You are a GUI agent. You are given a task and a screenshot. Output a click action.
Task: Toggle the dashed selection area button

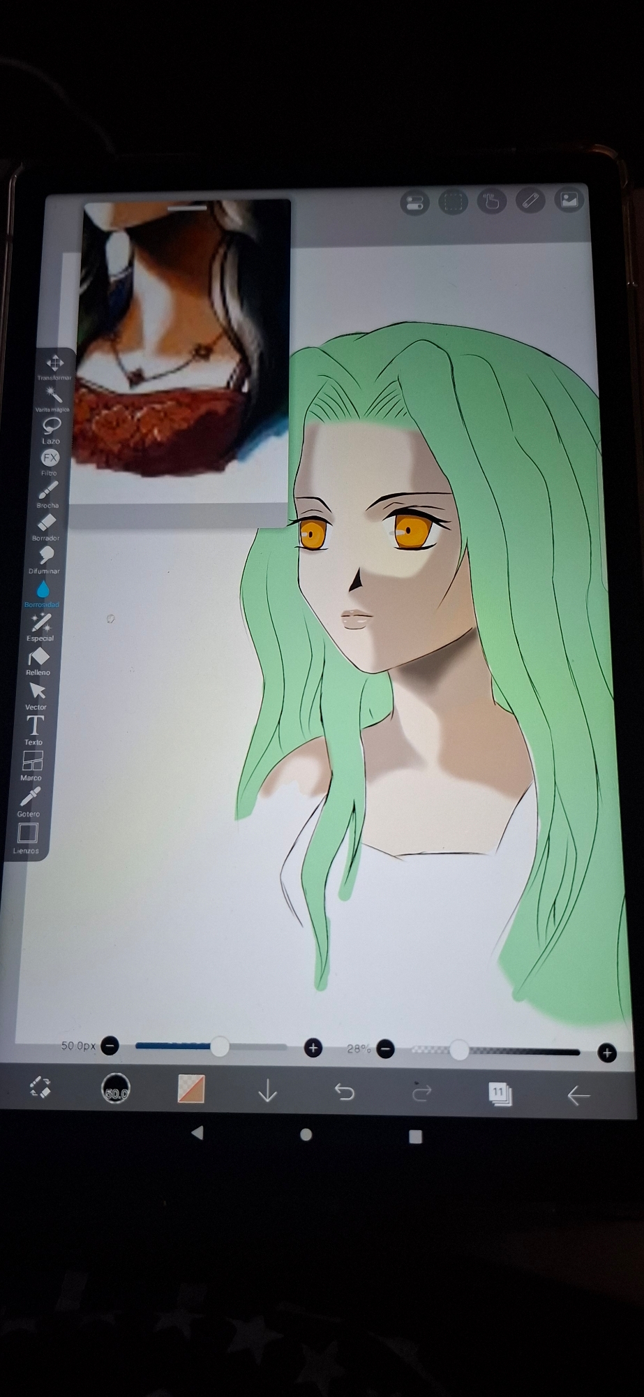click(453, 203)
